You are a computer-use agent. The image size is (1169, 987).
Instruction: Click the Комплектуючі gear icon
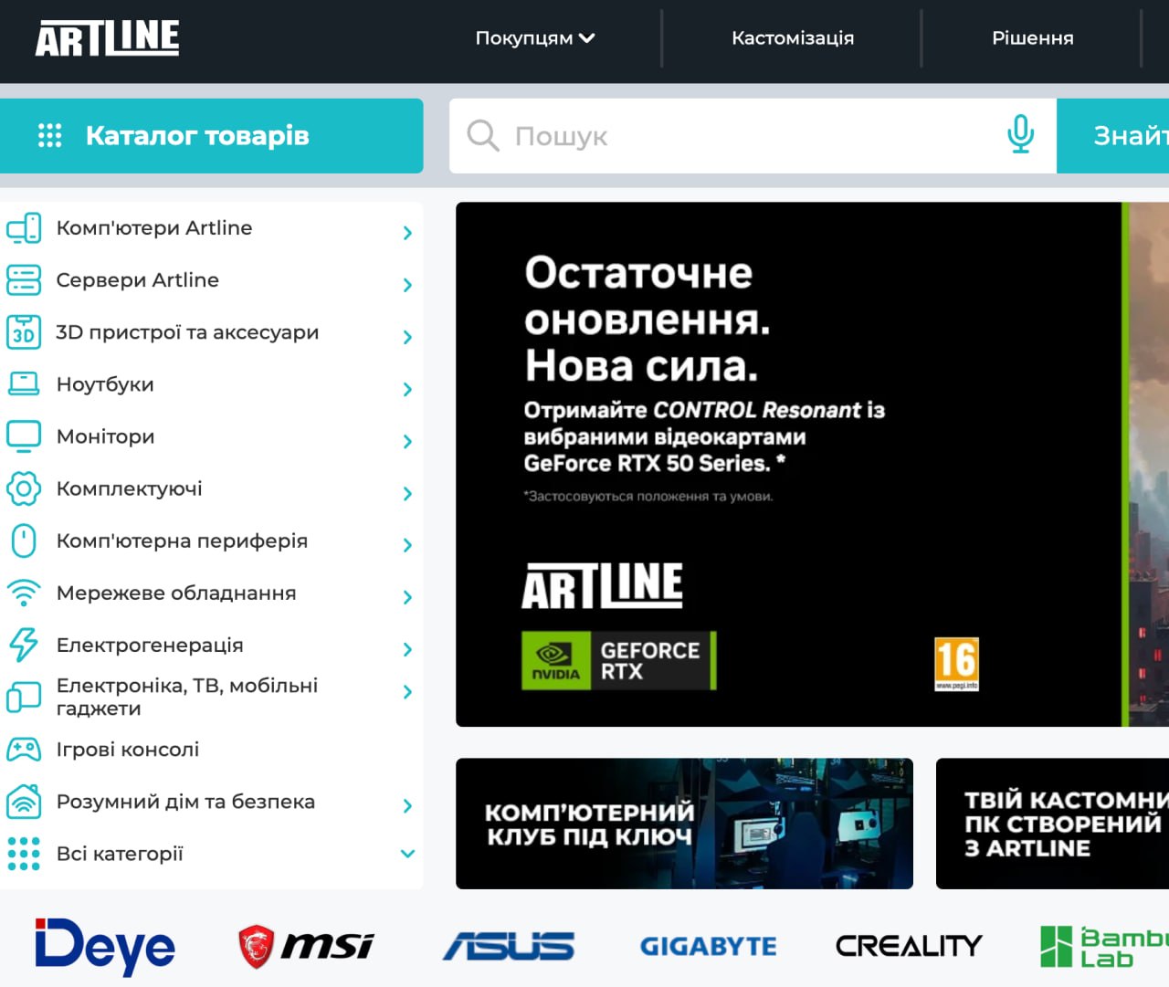[x=24, y=488]
